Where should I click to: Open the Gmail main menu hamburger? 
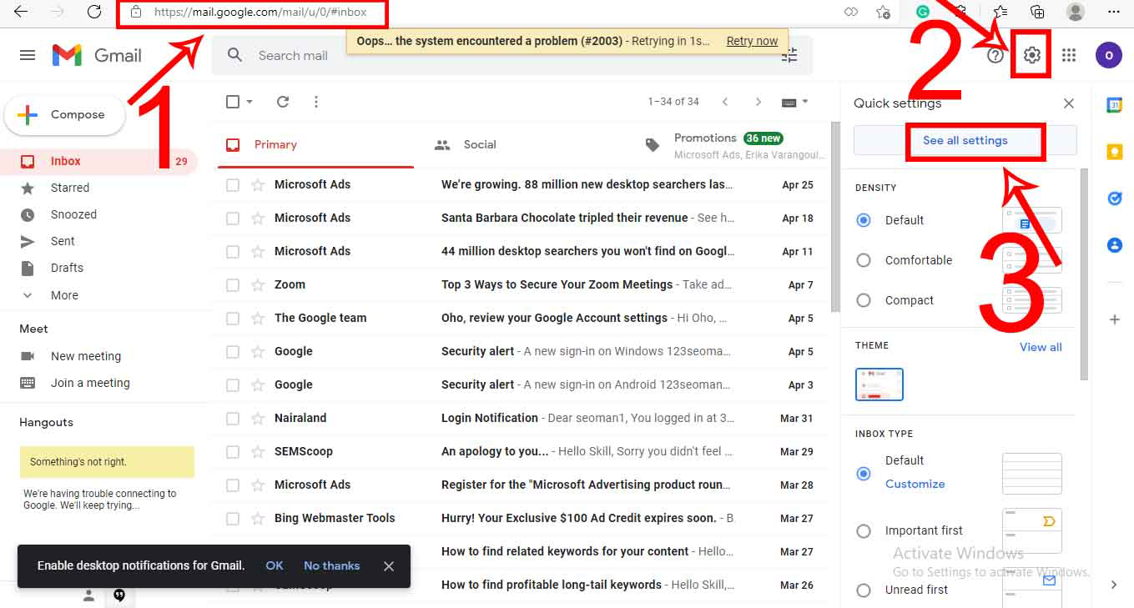28,55
